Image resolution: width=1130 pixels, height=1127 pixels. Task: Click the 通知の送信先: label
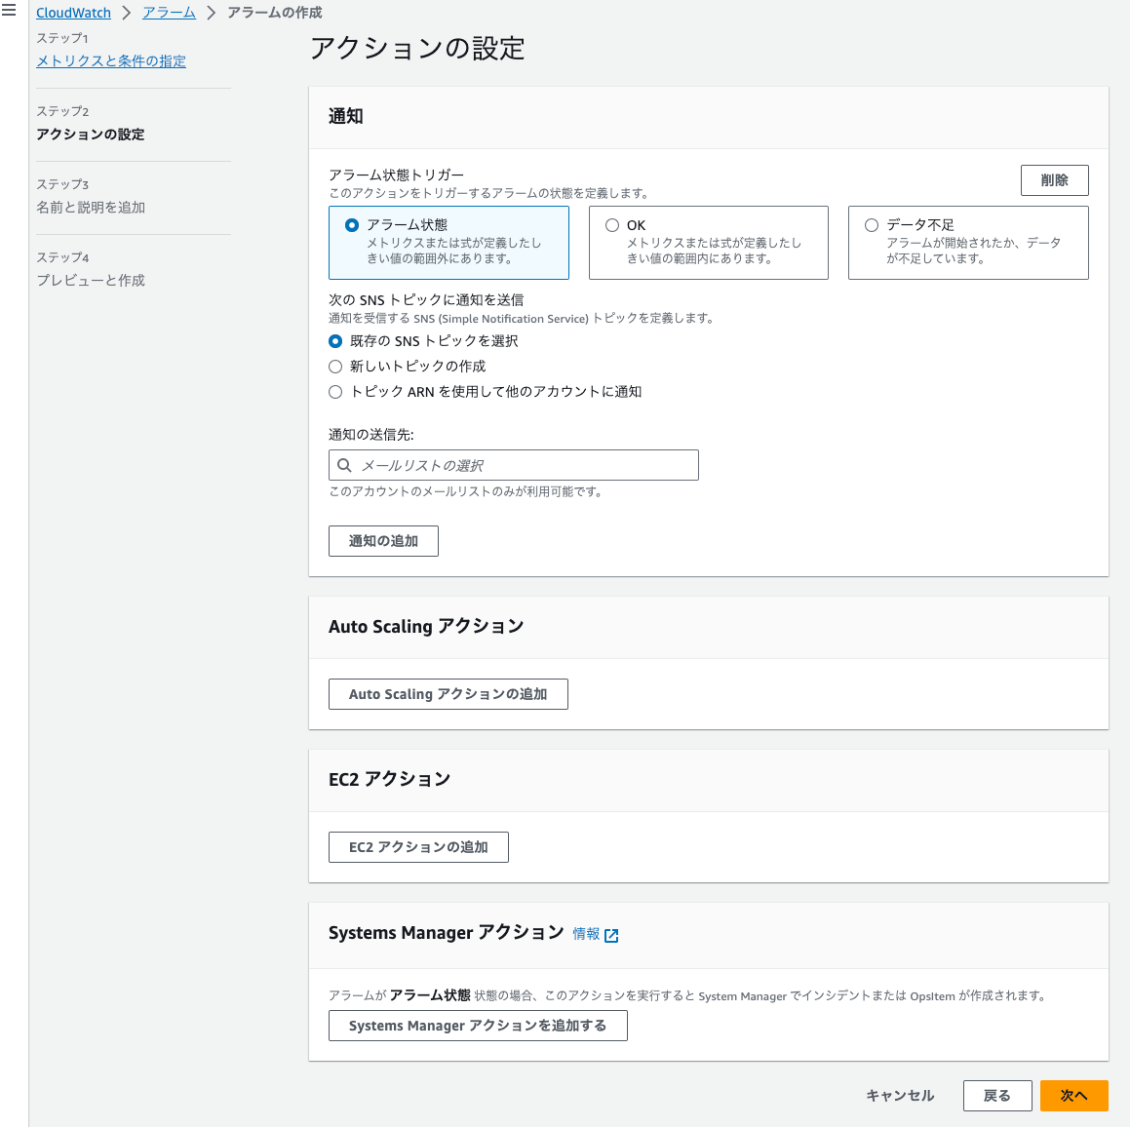pyautogui.click(x=371, y=435)
